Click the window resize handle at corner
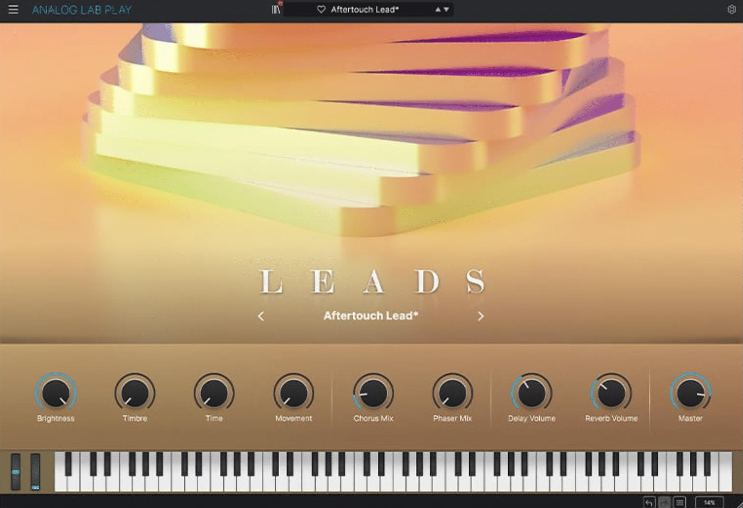This screenshot has width=743, height=508. (739, 504)
